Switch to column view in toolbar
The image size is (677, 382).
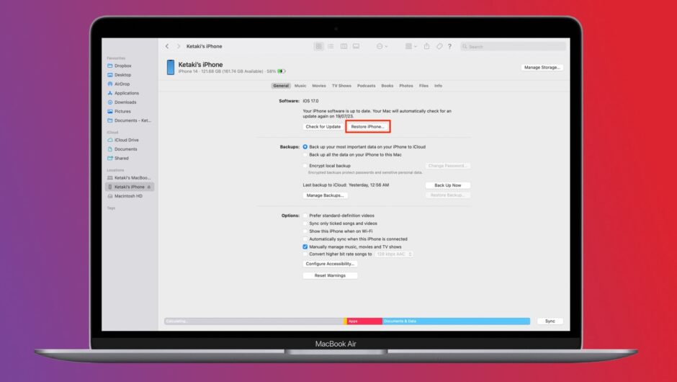344,46
